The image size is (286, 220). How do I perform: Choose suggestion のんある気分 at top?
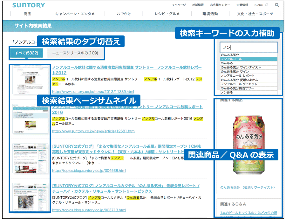(249, 55)
